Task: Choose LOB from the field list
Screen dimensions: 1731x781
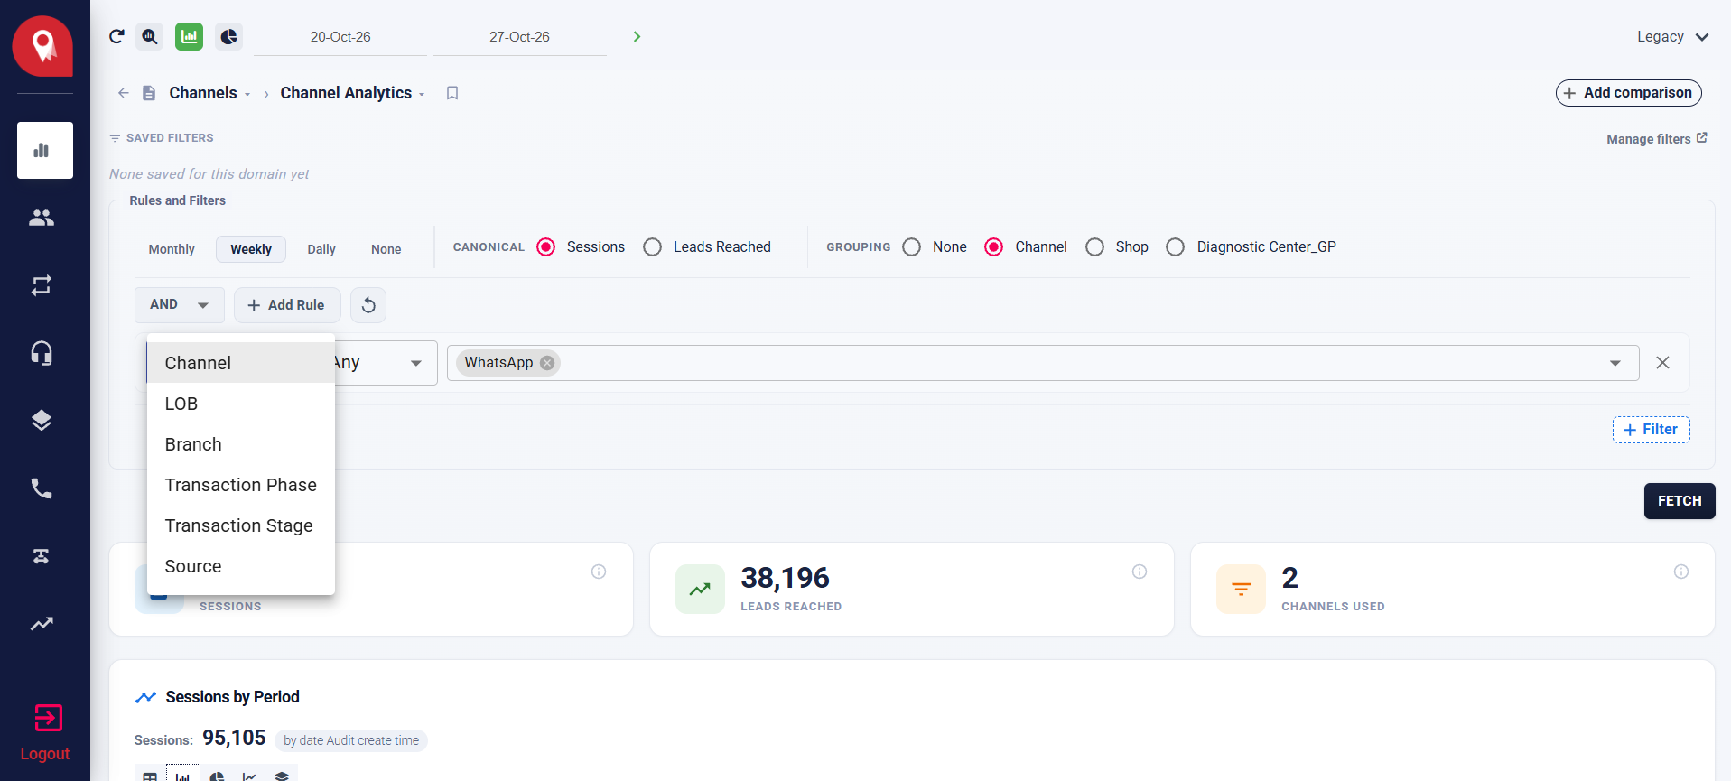Action: (x=241, y=404)
